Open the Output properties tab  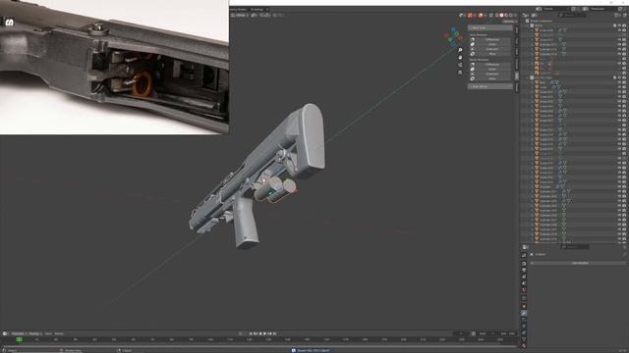coord(524,271)
